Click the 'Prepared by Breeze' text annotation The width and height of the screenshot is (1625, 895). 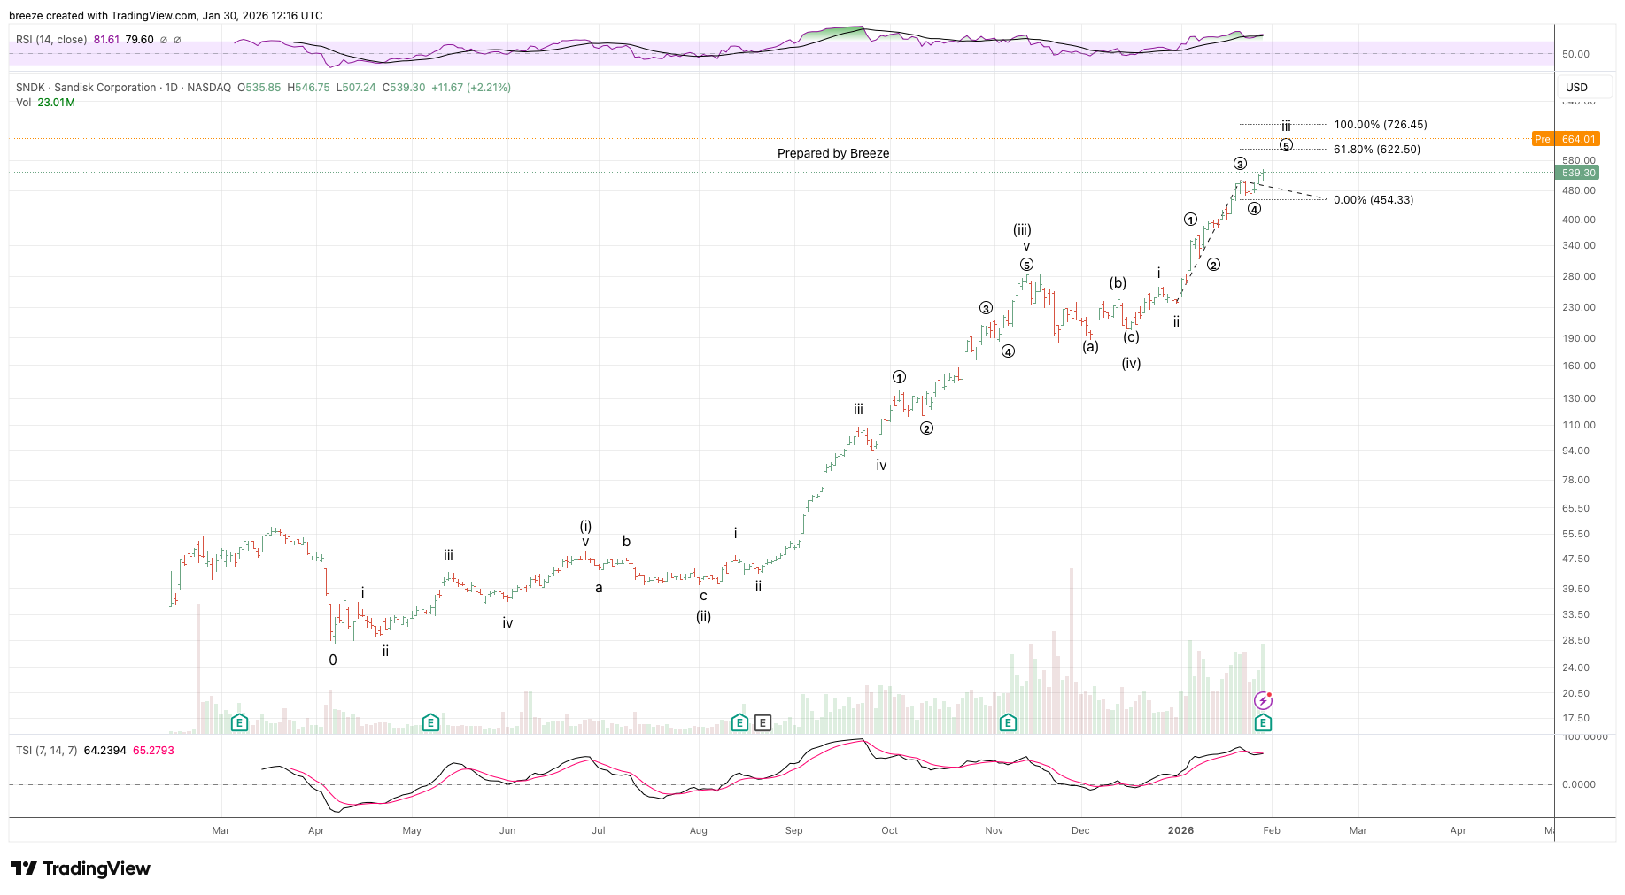click(x=832, y=153)
